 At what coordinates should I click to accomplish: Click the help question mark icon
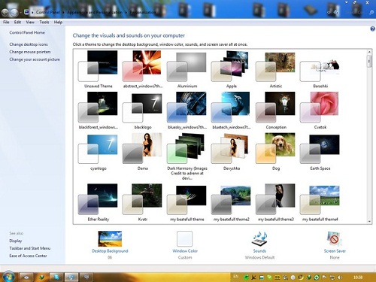pos(372,29)
